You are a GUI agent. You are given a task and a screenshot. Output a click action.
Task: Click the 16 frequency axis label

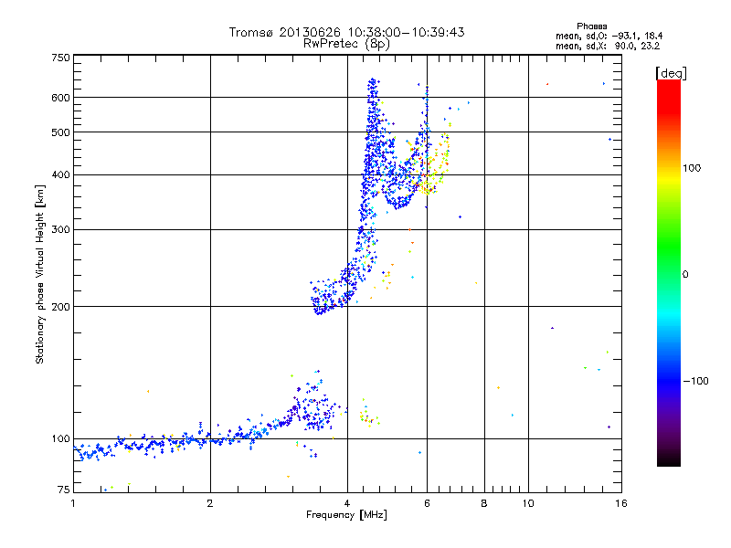[621, 503]
